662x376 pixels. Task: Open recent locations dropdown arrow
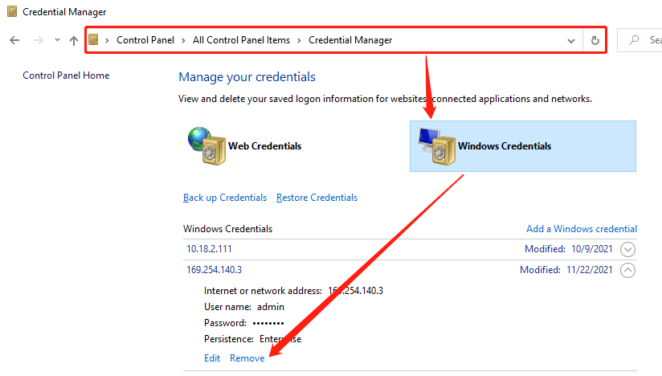click(57, 40)
